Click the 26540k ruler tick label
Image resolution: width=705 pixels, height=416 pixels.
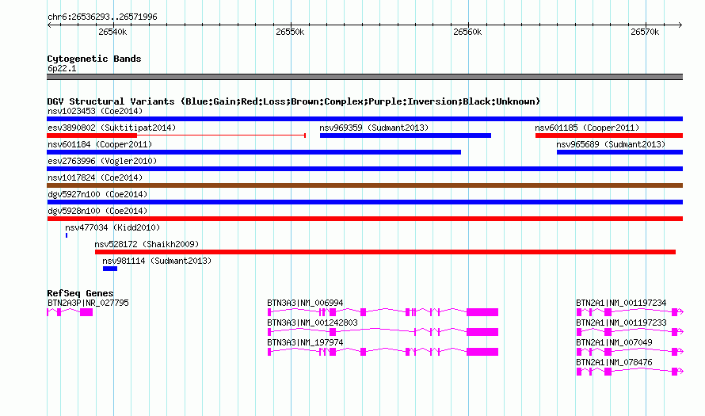pyautogui.click(x=112, y=32)
